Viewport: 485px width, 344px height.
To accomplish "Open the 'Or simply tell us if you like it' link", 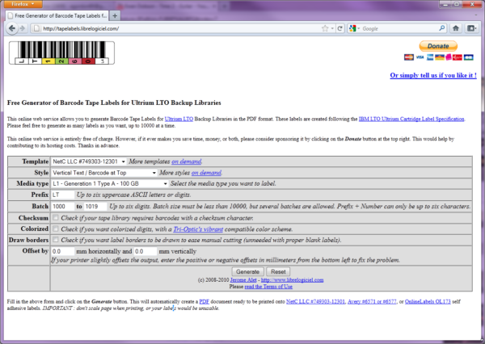I will click(x=433, y=75).
